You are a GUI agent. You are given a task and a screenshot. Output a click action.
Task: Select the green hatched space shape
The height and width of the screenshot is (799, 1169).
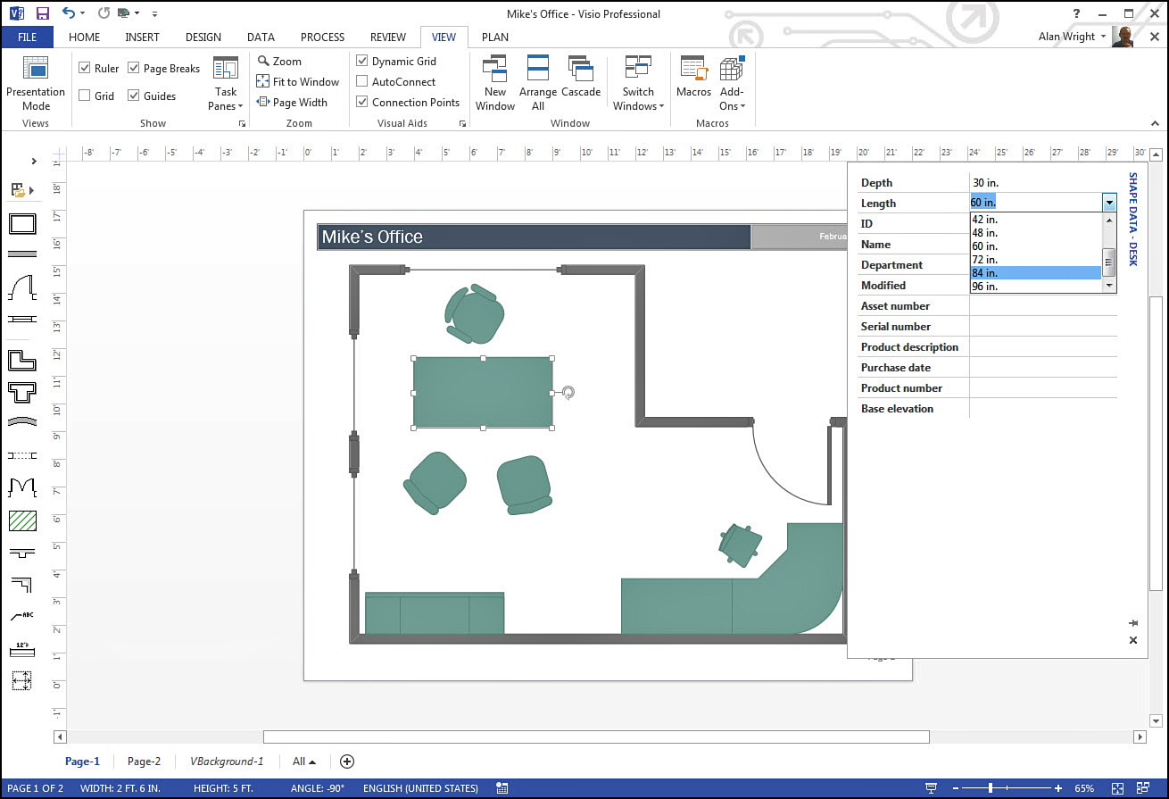pos(22,520)
